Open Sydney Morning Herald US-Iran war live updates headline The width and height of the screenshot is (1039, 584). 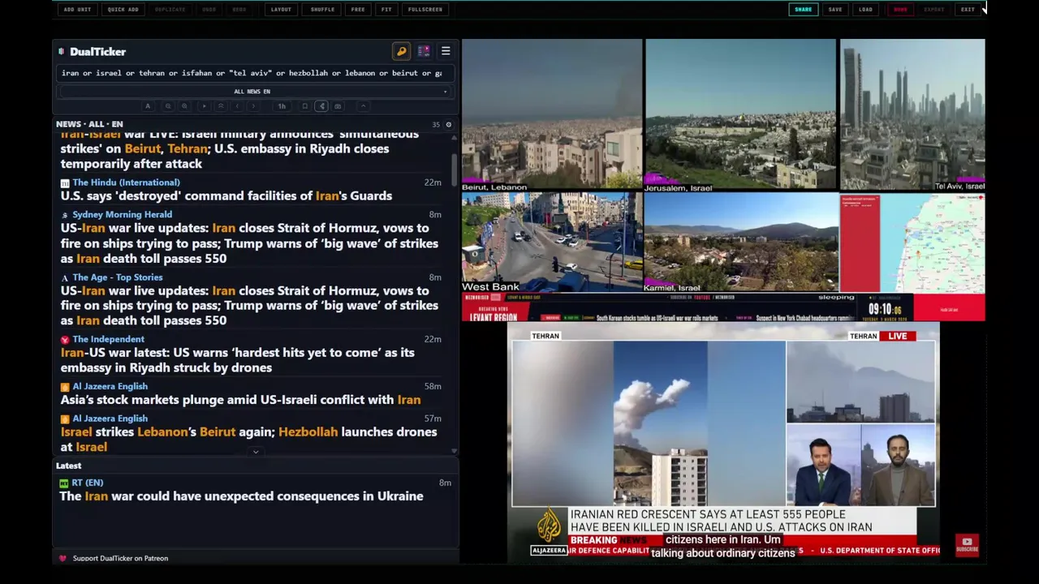(249, 243)
